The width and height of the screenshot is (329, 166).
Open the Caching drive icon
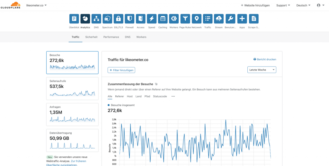point(163,19)
